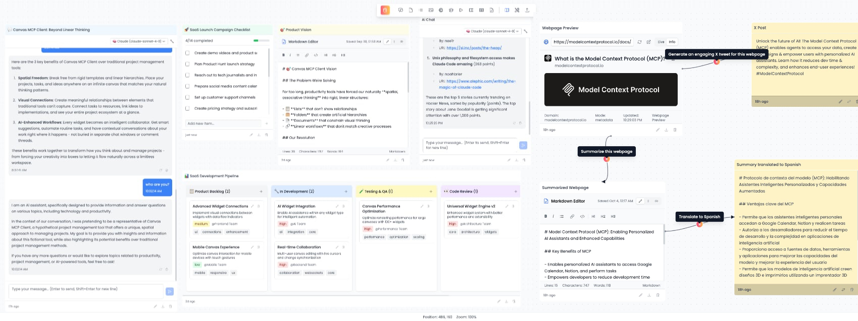The height and width of the screenshot is (321, 858).
Task: Refresh the Webpage Preview page
Action: coord(639,42)
